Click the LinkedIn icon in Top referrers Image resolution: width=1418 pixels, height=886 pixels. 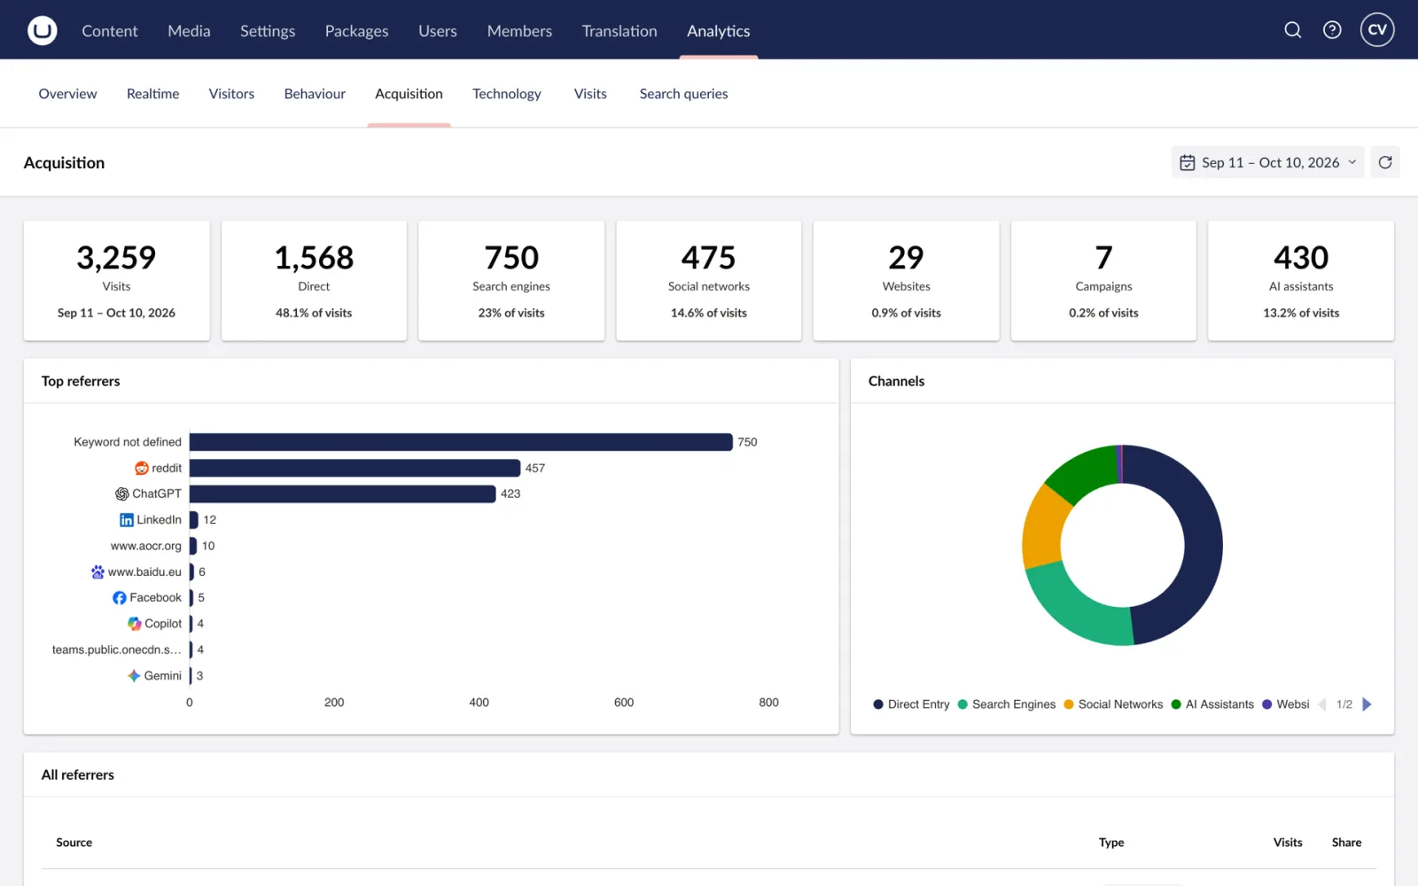(127, 520)
